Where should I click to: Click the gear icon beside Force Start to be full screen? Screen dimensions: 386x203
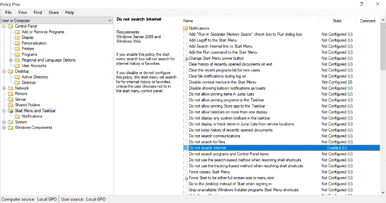[186, 178]
